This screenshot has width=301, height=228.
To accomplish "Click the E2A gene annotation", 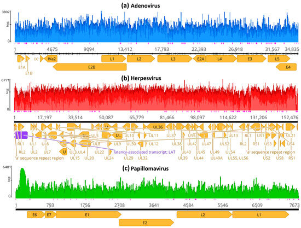I will click(199, 59).
